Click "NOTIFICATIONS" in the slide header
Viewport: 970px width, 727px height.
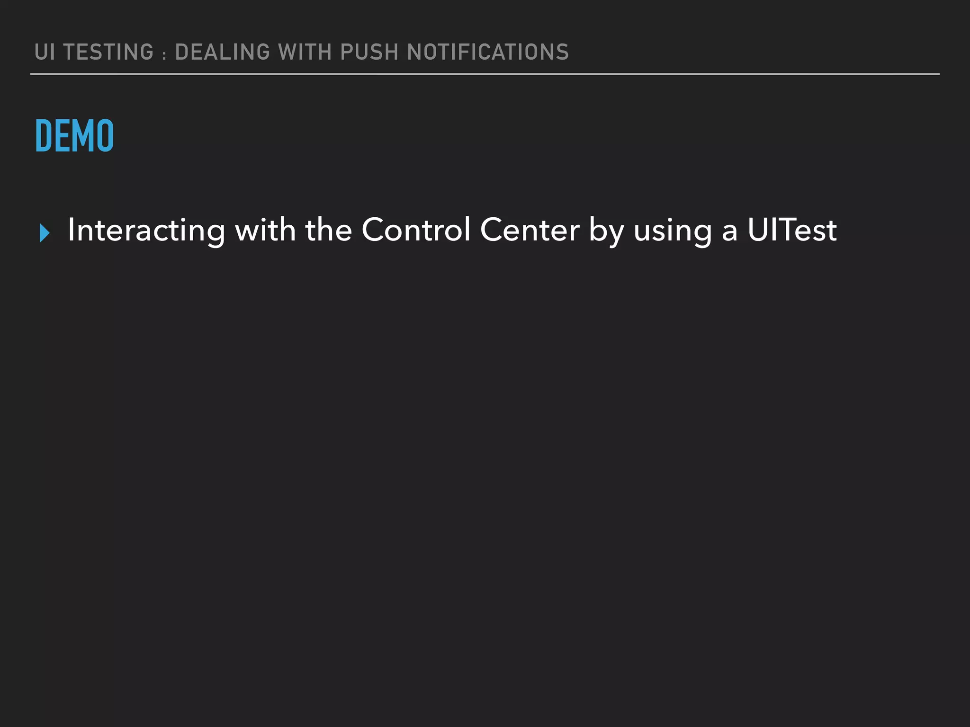click(488, 52)
